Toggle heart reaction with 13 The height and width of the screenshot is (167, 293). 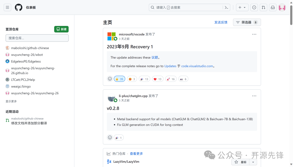[x=158, y=79]
